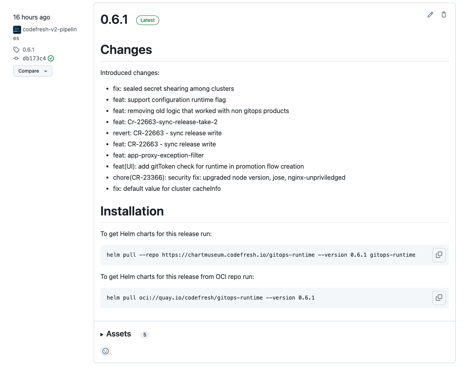Expand the Assets section triangle
This screenshot has width=468, height=367.
tap(102, 334)
